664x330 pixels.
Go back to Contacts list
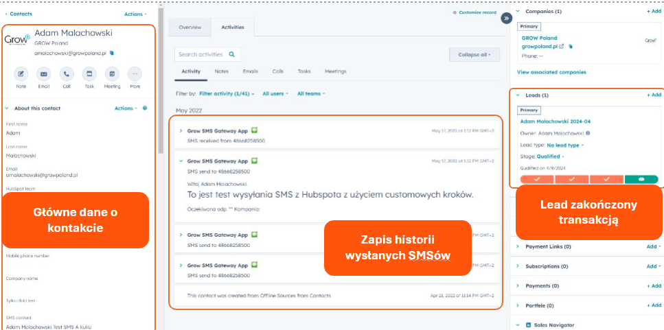tap(19, 14)
